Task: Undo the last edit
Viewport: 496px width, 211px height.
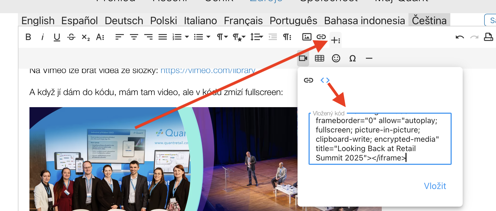Action: tap(460, 37)
